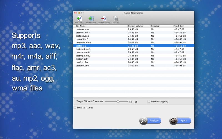Click the Add Folder toolbar icon
Image resolution: width=222 pixels, height=139 pixels.
[91, 19]
